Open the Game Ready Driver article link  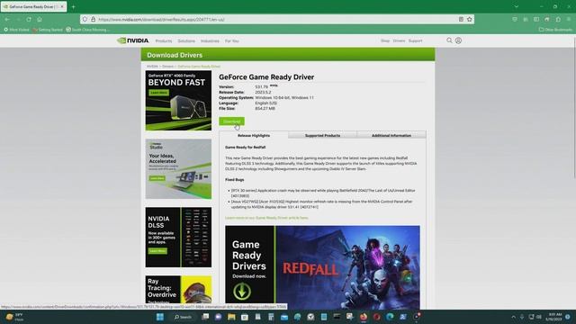click(x=266, y=218)
